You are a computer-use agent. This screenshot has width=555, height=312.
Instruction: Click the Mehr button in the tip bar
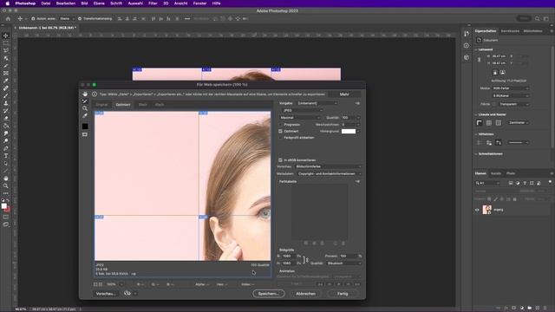coord(344,94)
